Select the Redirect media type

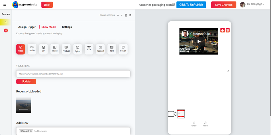pyautogui.click(x=100, y=49)
